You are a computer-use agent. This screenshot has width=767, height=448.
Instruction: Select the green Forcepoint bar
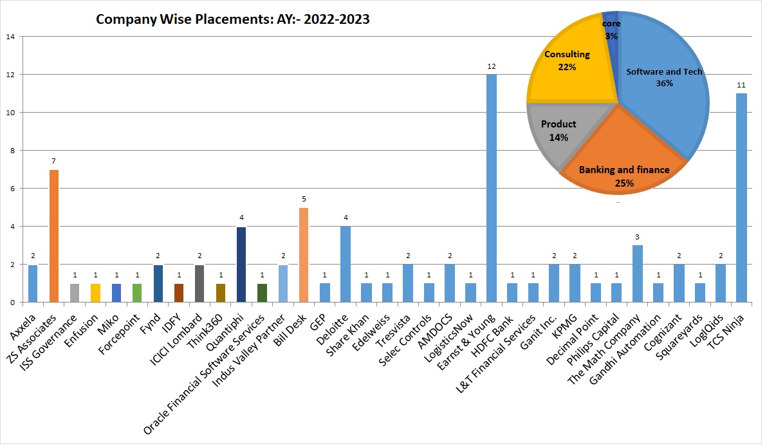(137, 293)
